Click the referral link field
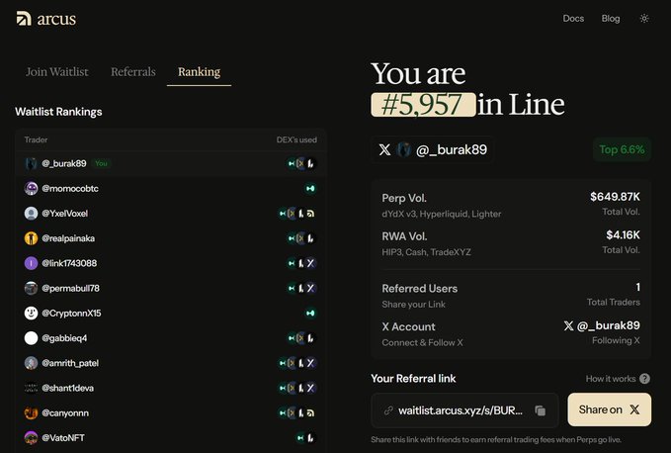 [464, 410]
